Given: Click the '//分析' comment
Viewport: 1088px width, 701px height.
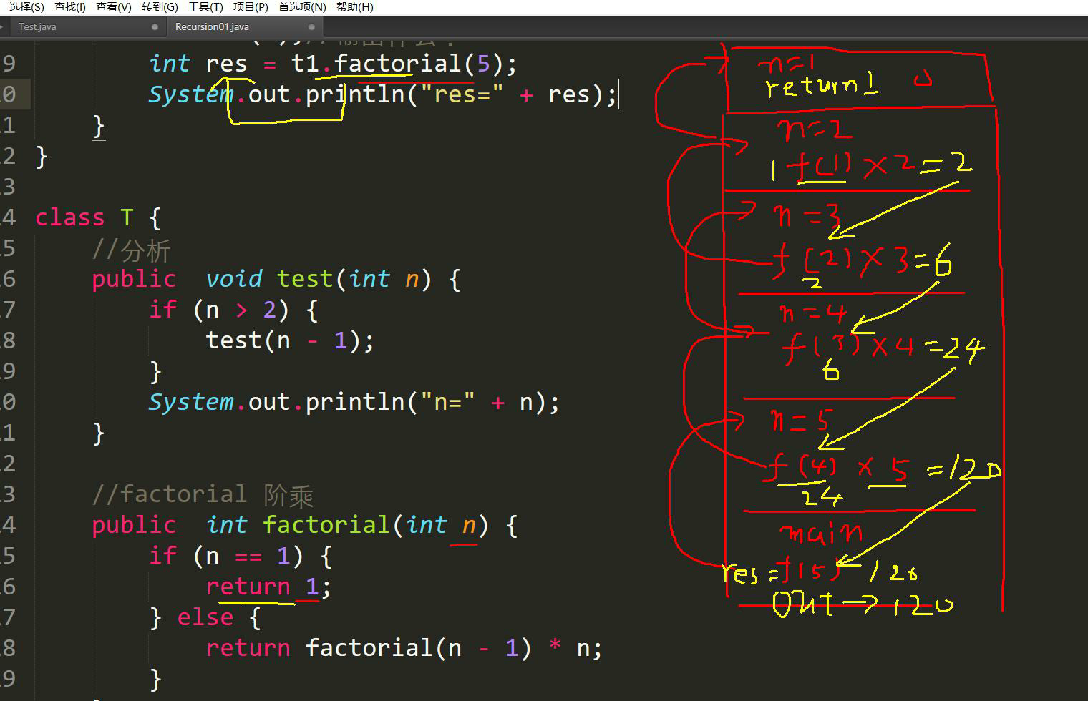Looking at the screenshot, I should click(x=131, y=249).
